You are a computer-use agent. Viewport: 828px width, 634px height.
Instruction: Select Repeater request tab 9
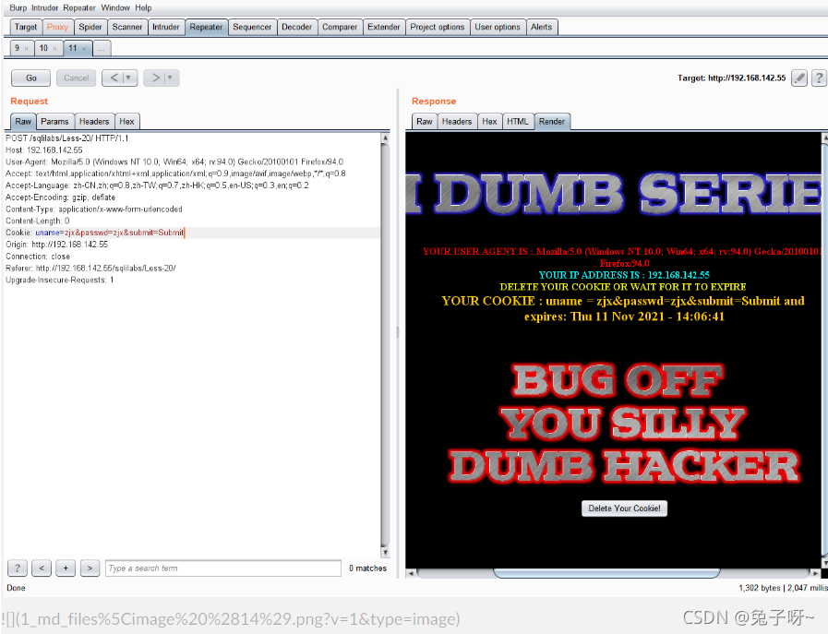(18, 48)
